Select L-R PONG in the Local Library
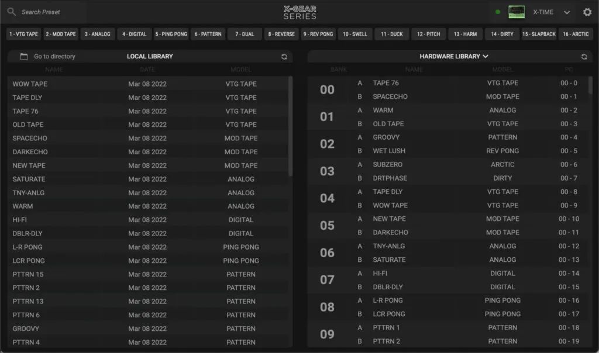The image size is (599, 353). click(x=148, y=247)
